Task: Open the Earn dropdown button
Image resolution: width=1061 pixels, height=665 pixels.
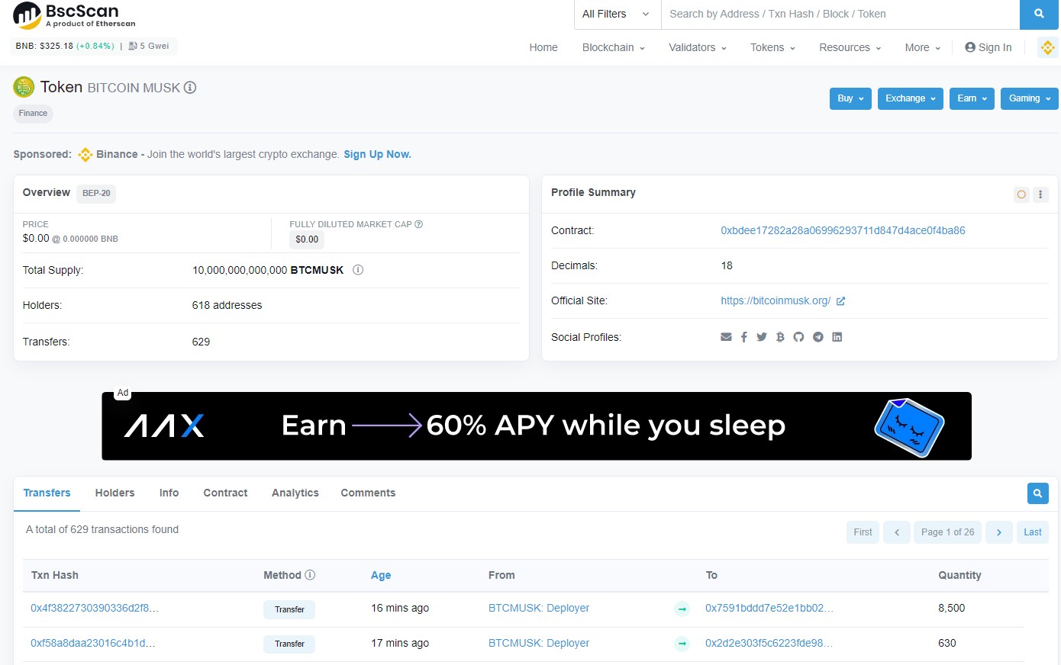Action: pyautogui.click(x=972, y=98)
